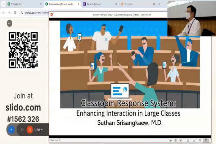Image resolution: width=216 pixels, height=144 pixels.
Task: Stop the active poll with orange button
Action: click(30, 130)
